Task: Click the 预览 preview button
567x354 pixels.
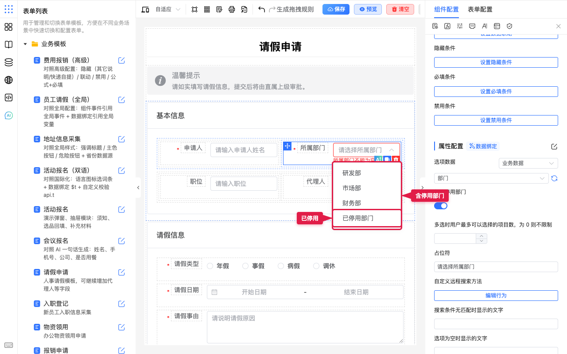Action: [x=368, y=9]
